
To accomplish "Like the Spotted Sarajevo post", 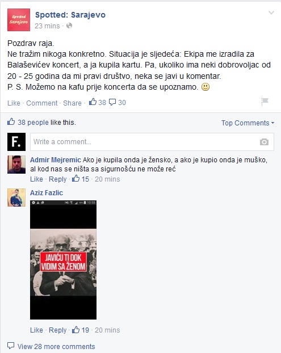I will [14, 103].
